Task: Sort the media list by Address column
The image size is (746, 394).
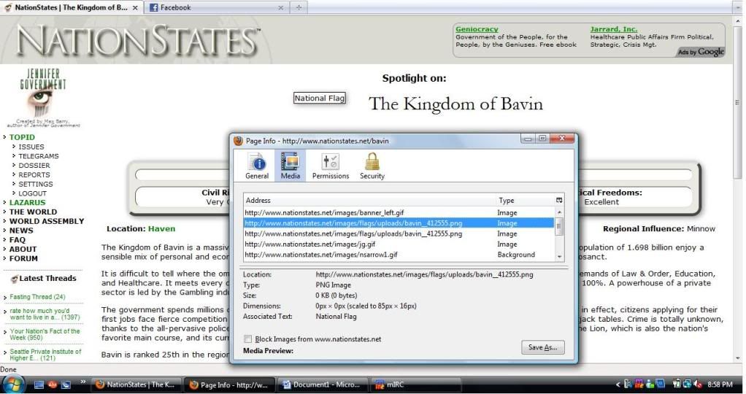Action: [369, 200]
